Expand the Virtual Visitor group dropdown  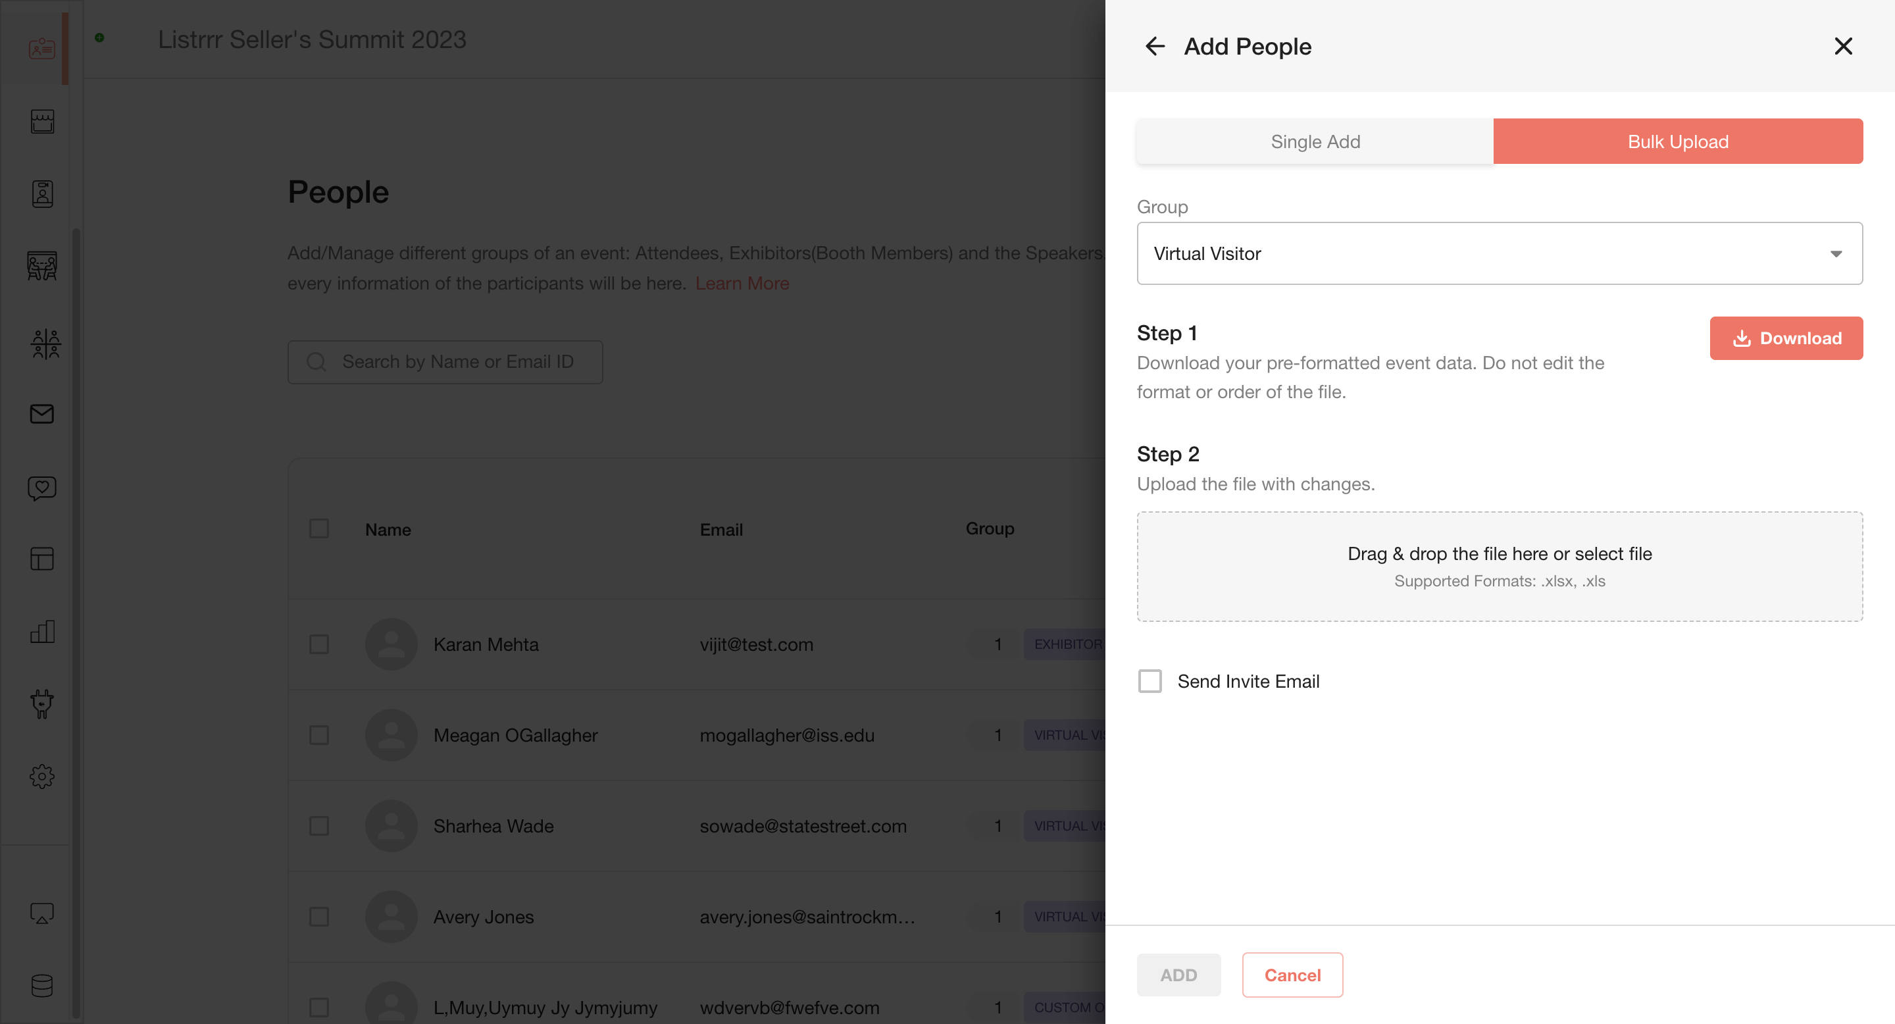tap(1500, 253)
